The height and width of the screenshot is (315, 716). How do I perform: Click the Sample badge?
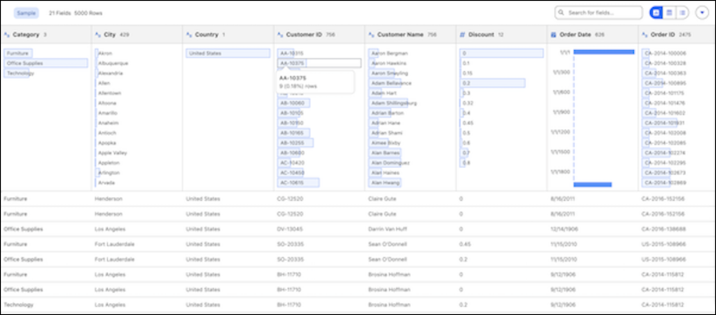pos(26,13)
